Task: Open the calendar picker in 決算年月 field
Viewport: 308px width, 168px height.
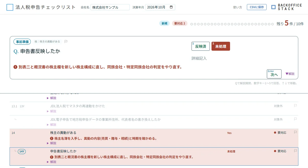Action: (171, 7)
